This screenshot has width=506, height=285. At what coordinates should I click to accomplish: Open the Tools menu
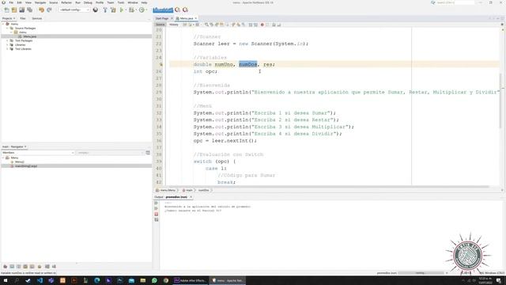(121, 2)
